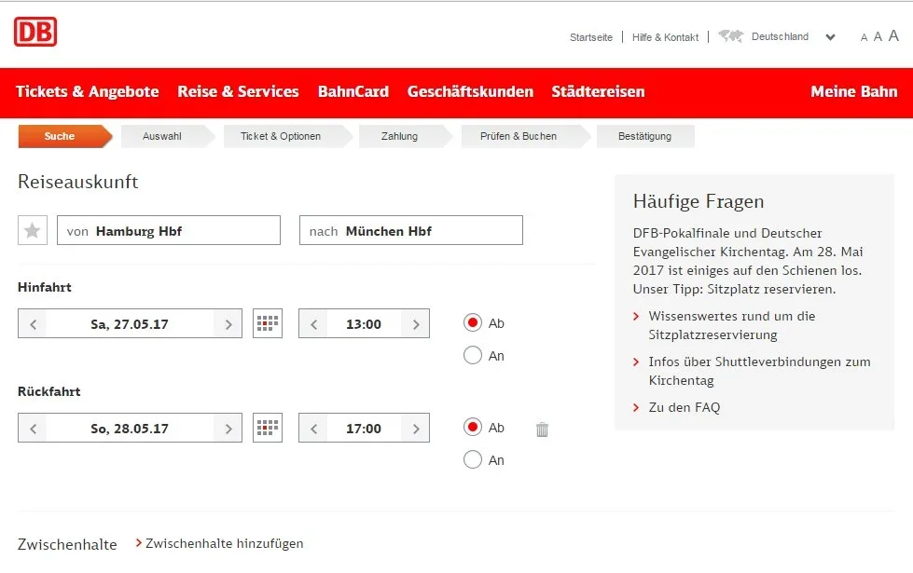Open the Tickets & Angebote menu

pos(88,91)
